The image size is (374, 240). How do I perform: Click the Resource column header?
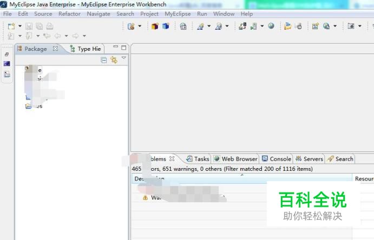tap(364, 178)
